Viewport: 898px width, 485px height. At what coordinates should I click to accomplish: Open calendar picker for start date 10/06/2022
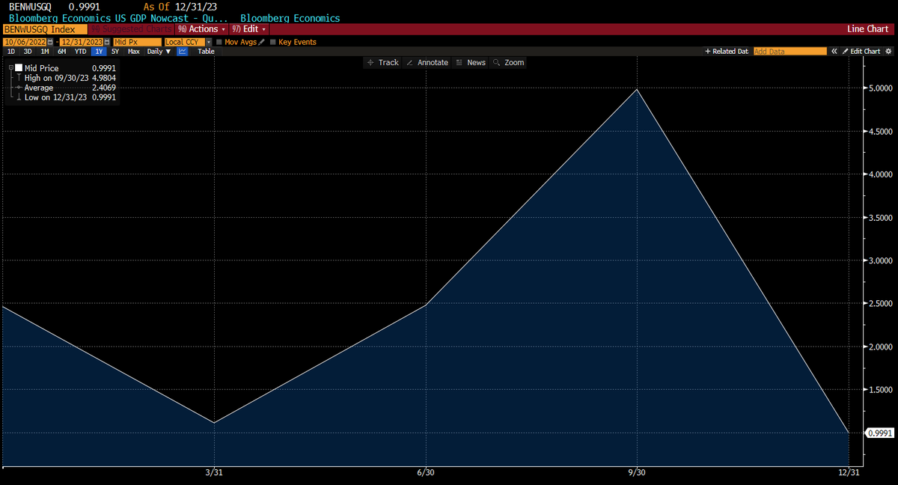pos(50,43)
